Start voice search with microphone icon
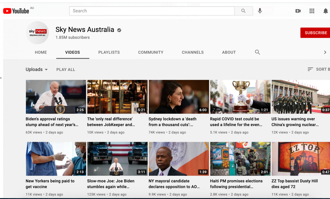The image size is (330, 199). tap(260, 11)
